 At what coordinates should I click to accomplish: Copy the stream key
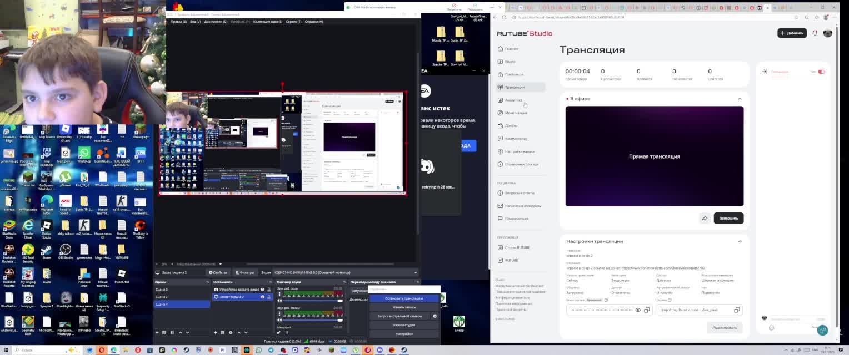[x=647, y=310]
